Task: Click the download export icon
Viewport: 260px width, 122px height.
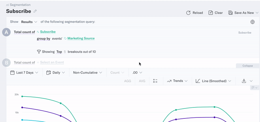Action: click(x=244, y=81)
